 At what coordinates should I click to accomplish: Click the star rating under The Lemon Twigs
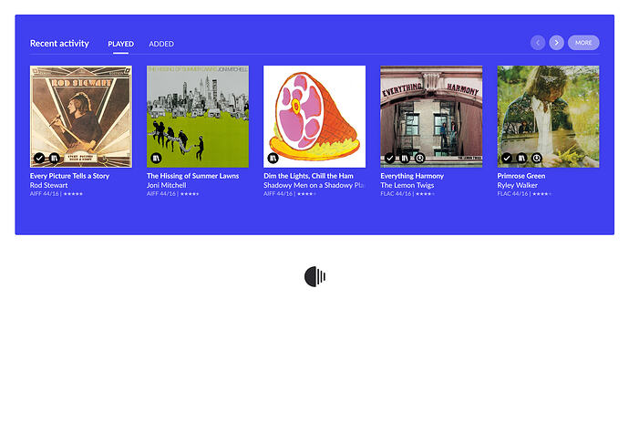coord(425,194)
